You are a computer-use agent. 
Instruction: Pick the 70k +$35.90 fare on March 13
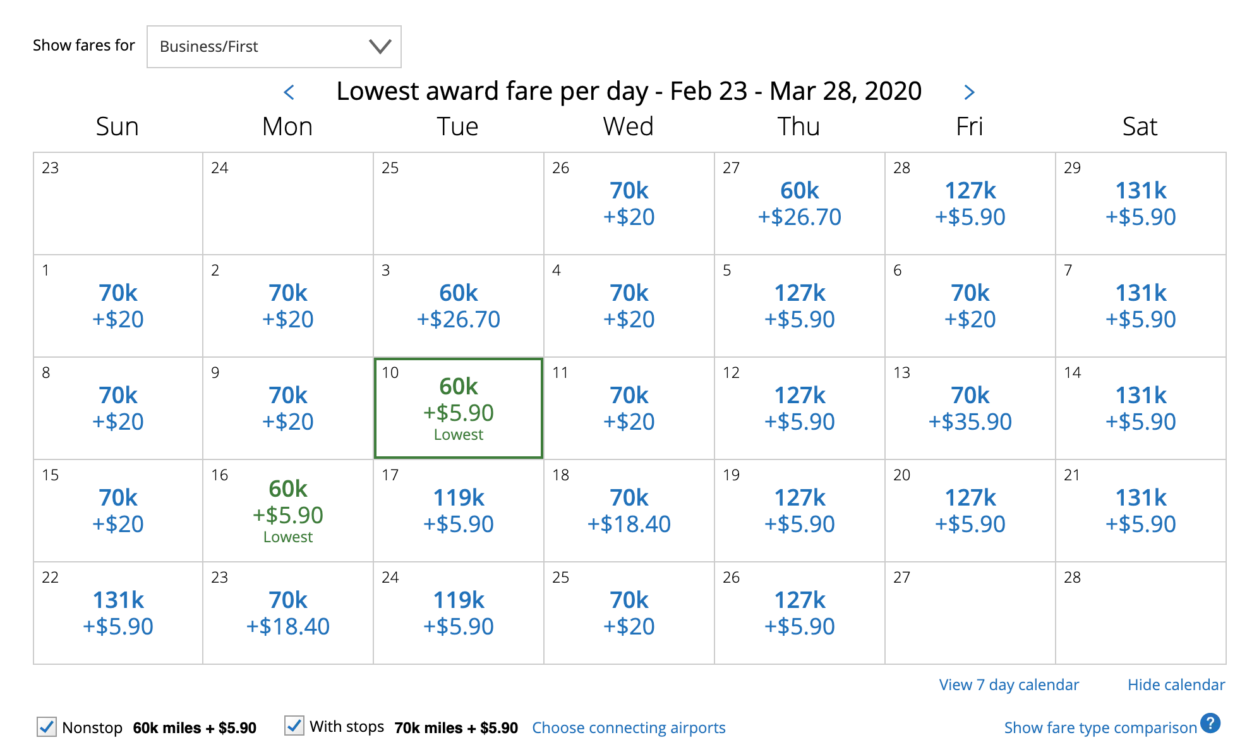970,408
